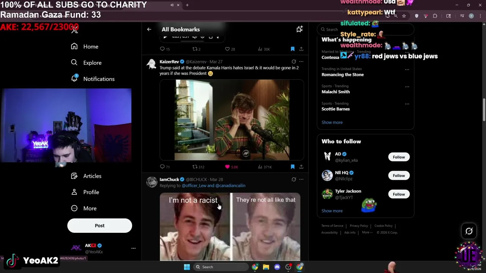This screenshot has height=273, width=486.
Task: Follow Tyler Jackson @TjackYT
Action: coord(399,194)
